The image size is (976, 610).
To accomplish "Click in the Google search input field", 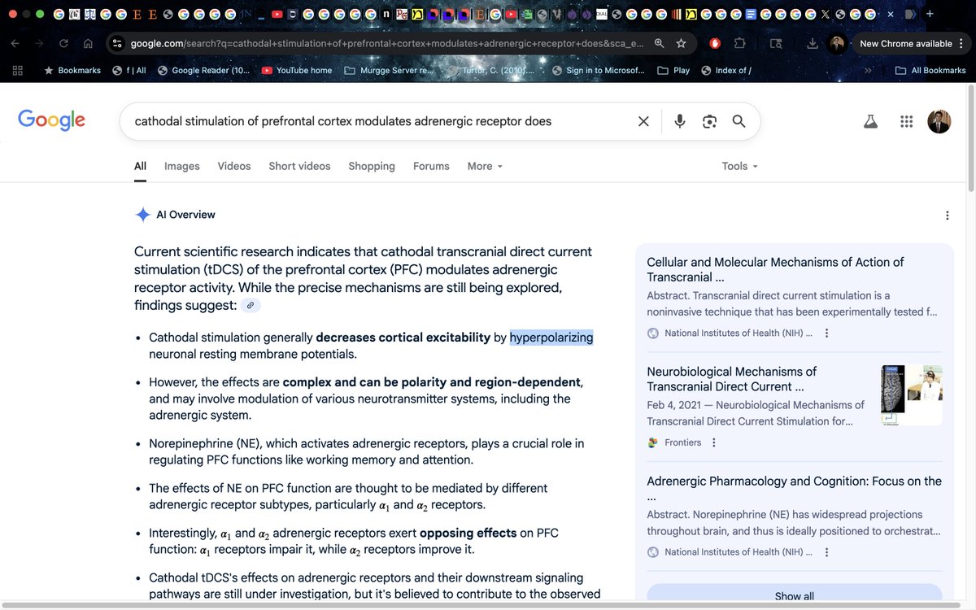I will [382, 121].
